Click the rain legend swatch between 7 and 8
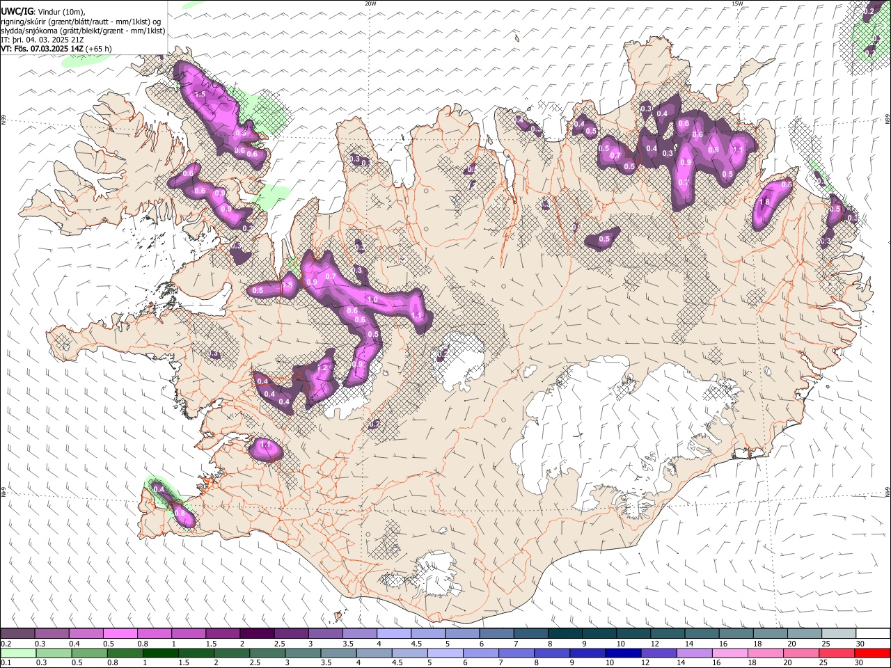This screenshot has width=891, height=668. point(515,653)
